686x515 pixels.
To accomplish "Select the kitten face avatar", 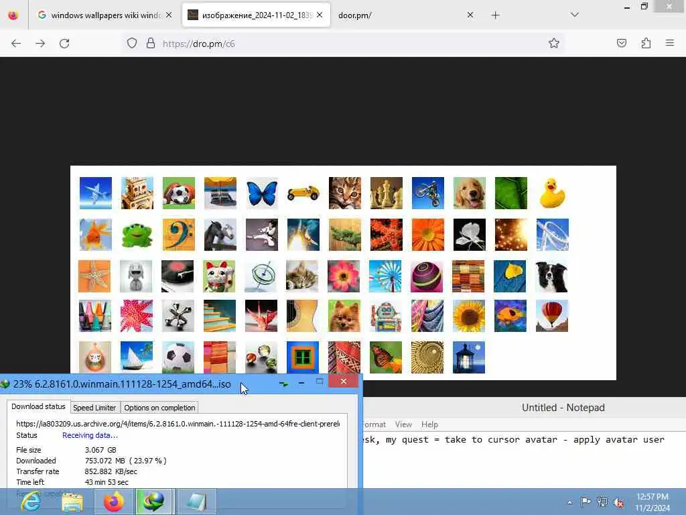I will click(x=345, y=193).
